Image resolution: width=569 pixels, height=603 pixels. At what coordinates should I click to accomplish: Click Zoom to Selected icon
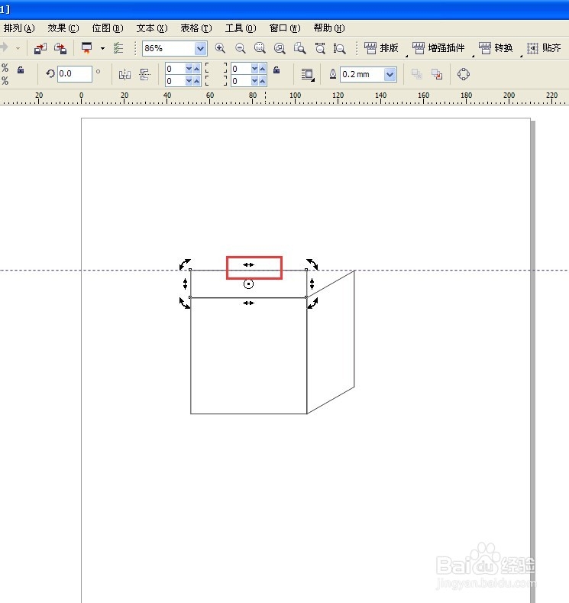(x=260, y=48)
